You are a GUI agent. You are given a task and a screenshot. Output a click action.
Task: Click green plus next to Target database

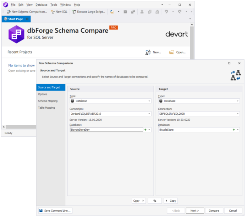pyautogui.click(x=234, y=130)
